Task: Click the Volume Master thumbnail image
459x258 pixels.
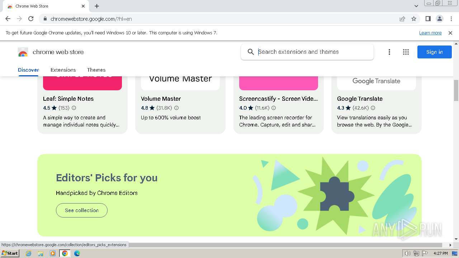Action: click(x=180, y=83)
